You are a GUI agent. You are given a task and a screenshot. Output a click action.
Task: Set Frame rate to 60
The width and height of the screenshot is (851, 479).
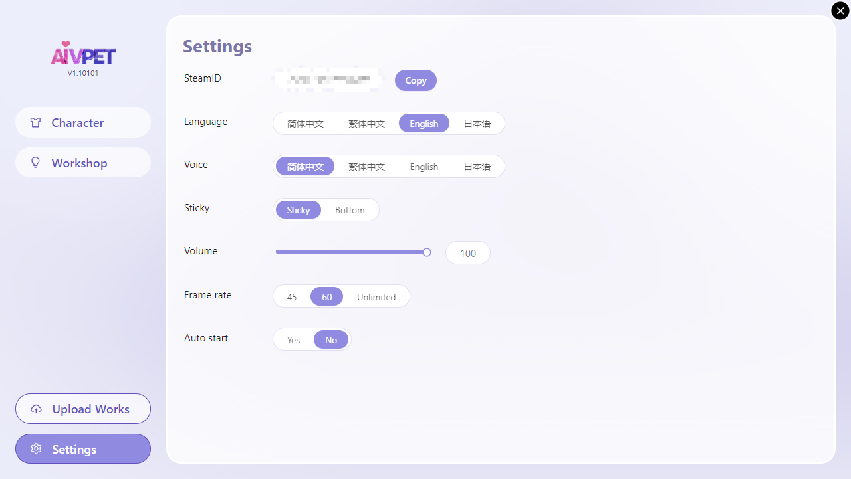[326, 297]
